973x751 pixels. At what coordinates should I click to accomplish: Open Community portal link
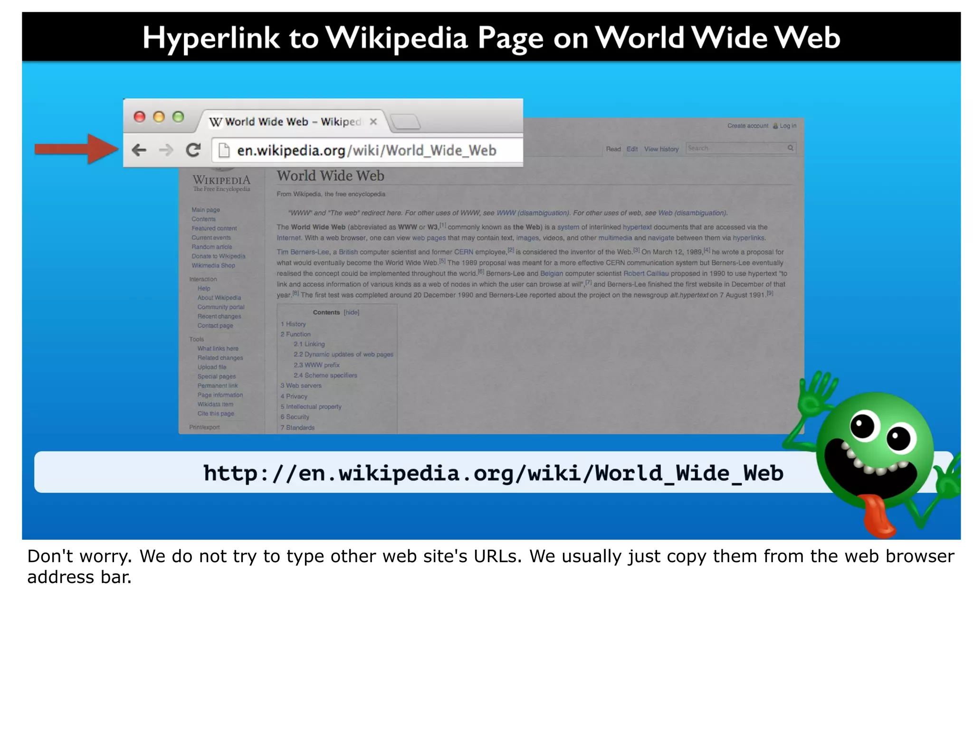221,307
